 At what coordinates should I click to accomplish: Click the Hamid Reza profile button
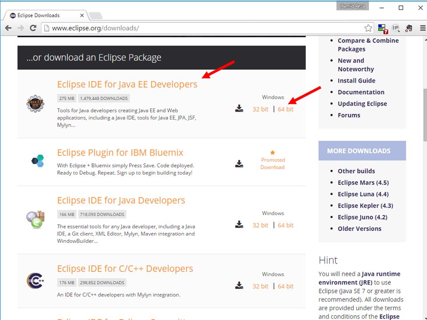(352, 6)
